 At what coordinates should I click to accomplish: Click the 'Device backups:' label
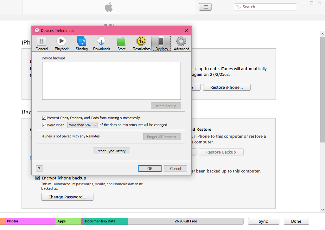pyautogui.click(x=54, y=58)
